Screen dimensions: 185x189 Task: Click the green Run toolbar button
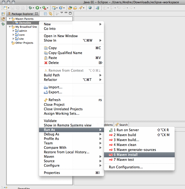(x=37, y=8)
